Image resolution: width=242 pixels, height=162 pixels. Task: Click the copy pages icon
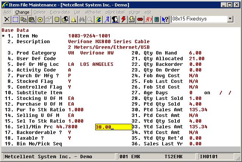(x=23, y=20)
